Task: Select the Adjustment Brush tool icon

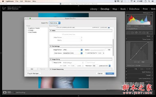Action: coord(149,33)
